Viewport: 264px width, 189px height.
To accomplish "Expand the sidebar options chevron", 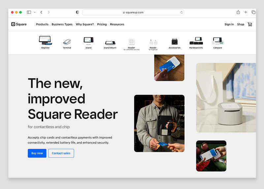I will click(x=35, y=12).
